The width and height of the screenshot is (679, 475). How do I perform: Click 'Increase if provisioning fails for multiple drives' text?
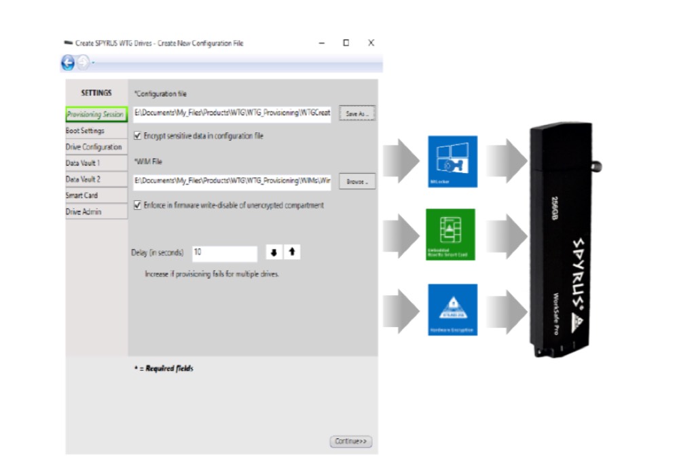212,274
